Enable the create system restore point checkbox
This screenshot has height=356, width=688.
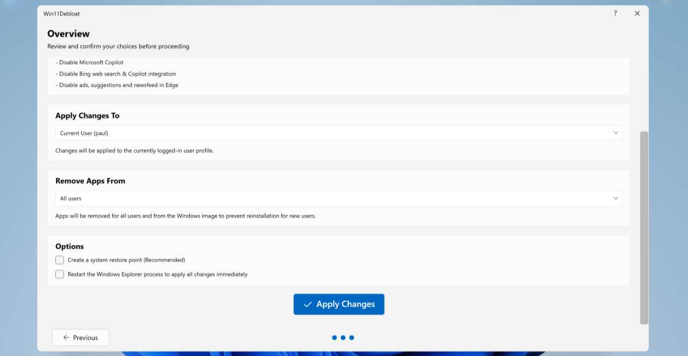60,260
